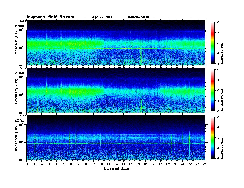Click the vertical streak near 15.5 hours in dH/dt plot
This screenshot has width=244, height=188.
[141, 57]
